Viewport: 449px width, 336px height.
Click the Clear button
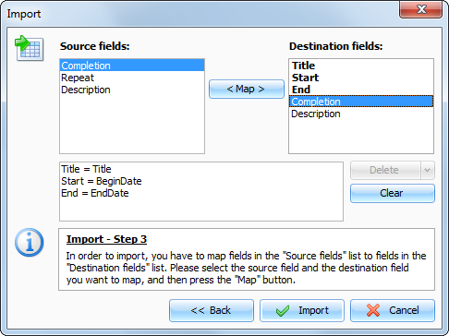pos(393,193)
